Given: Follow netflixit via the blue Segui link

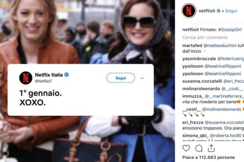Looking at the screenshot, I should click(231, 11).
